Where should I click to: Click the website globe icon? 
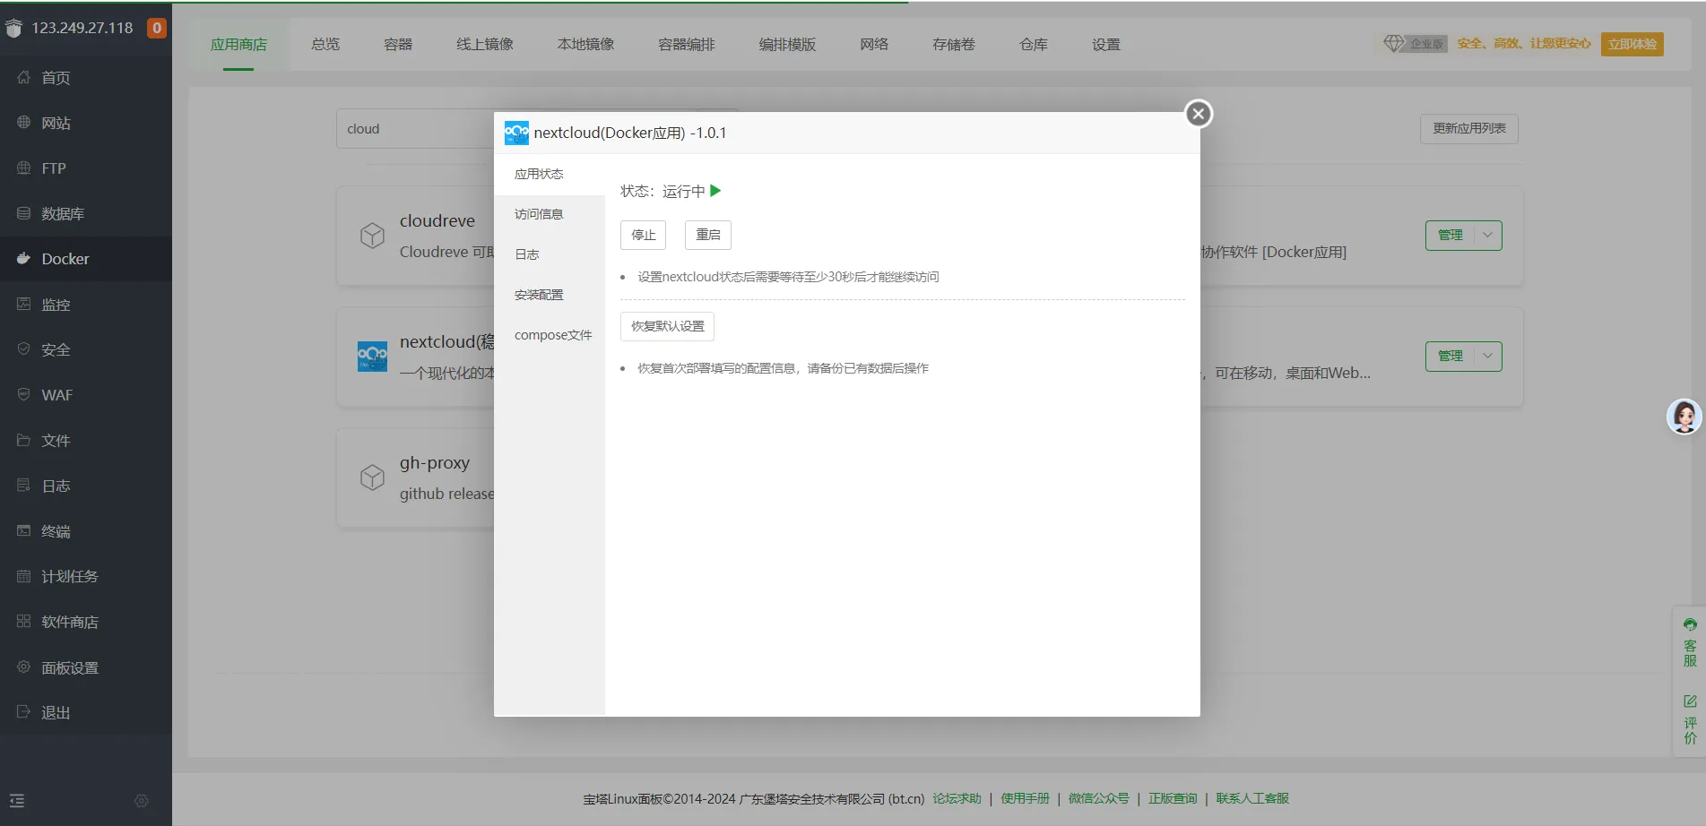click(23, 123)
